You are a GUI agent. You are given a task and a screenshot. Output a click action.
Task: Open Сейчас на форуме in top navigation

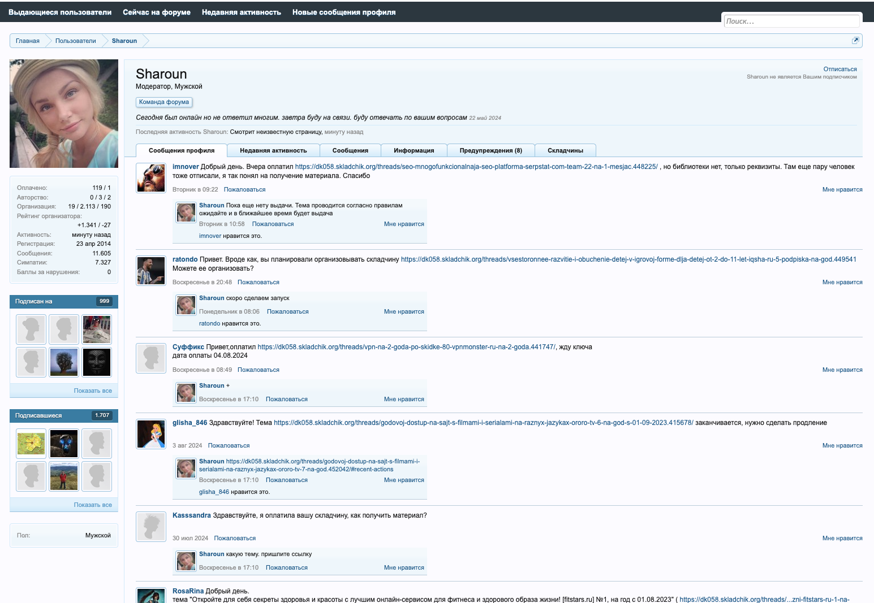[x=157, y=12]
